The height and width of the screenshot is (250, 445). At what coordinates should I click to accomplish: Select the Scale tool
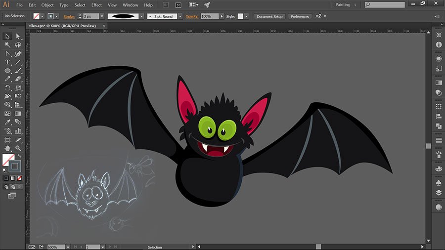18,88
